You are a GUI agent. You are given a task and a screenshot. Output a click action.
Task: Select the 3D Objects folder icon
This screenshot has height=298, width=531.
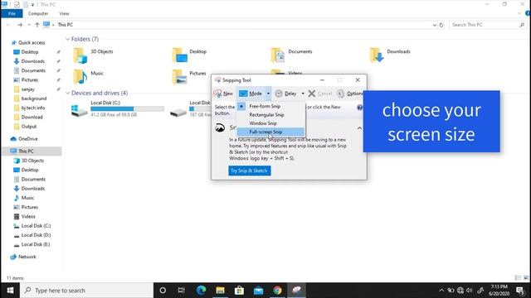pyautogui.click(x=80, y=55)
